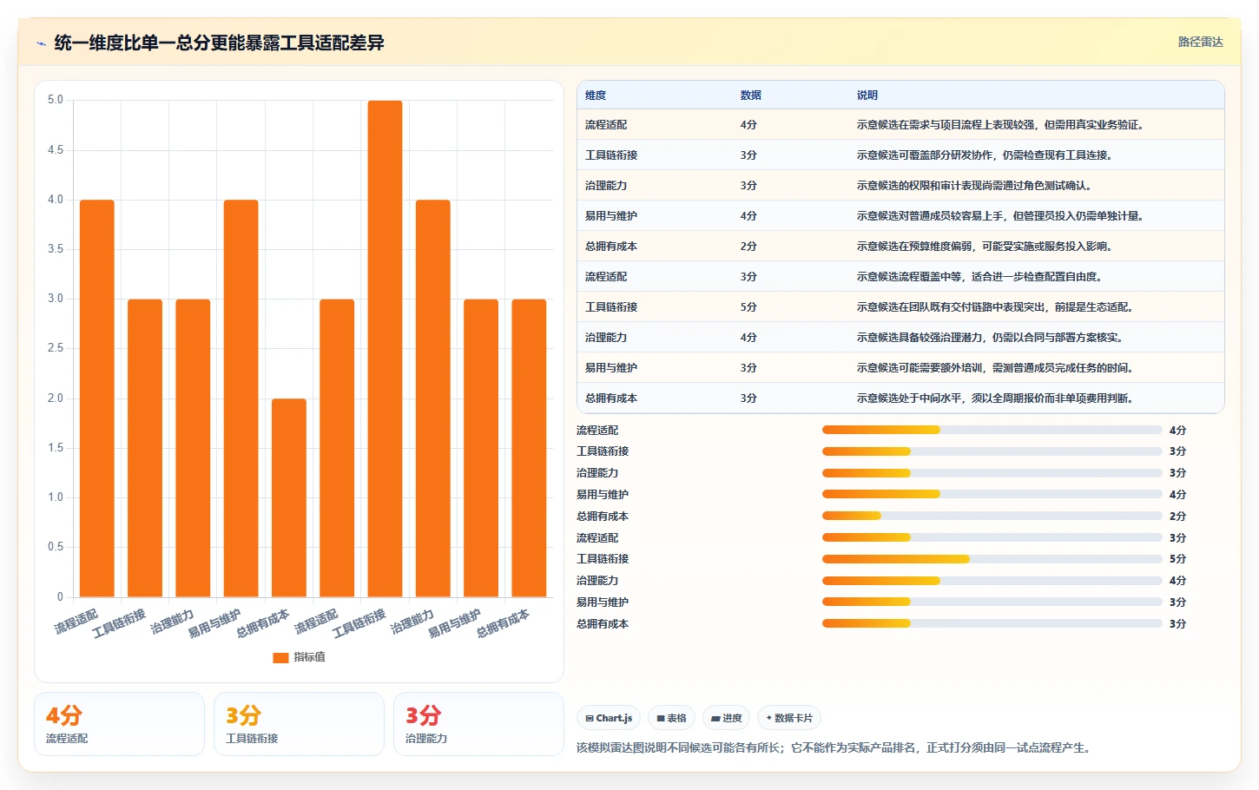1259x790 pixels.
Task: Click the 数据 column header in the table
Action: (751, 95)
